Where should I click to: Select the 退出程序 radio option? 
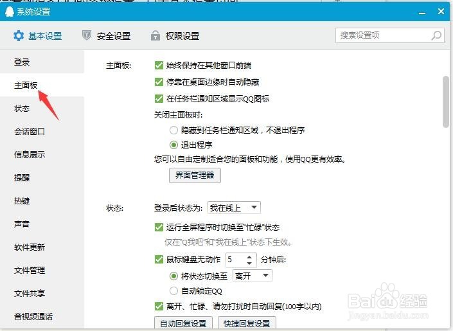click(173, 145)
